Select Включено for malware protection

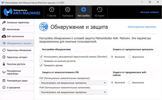pos(112,57)
